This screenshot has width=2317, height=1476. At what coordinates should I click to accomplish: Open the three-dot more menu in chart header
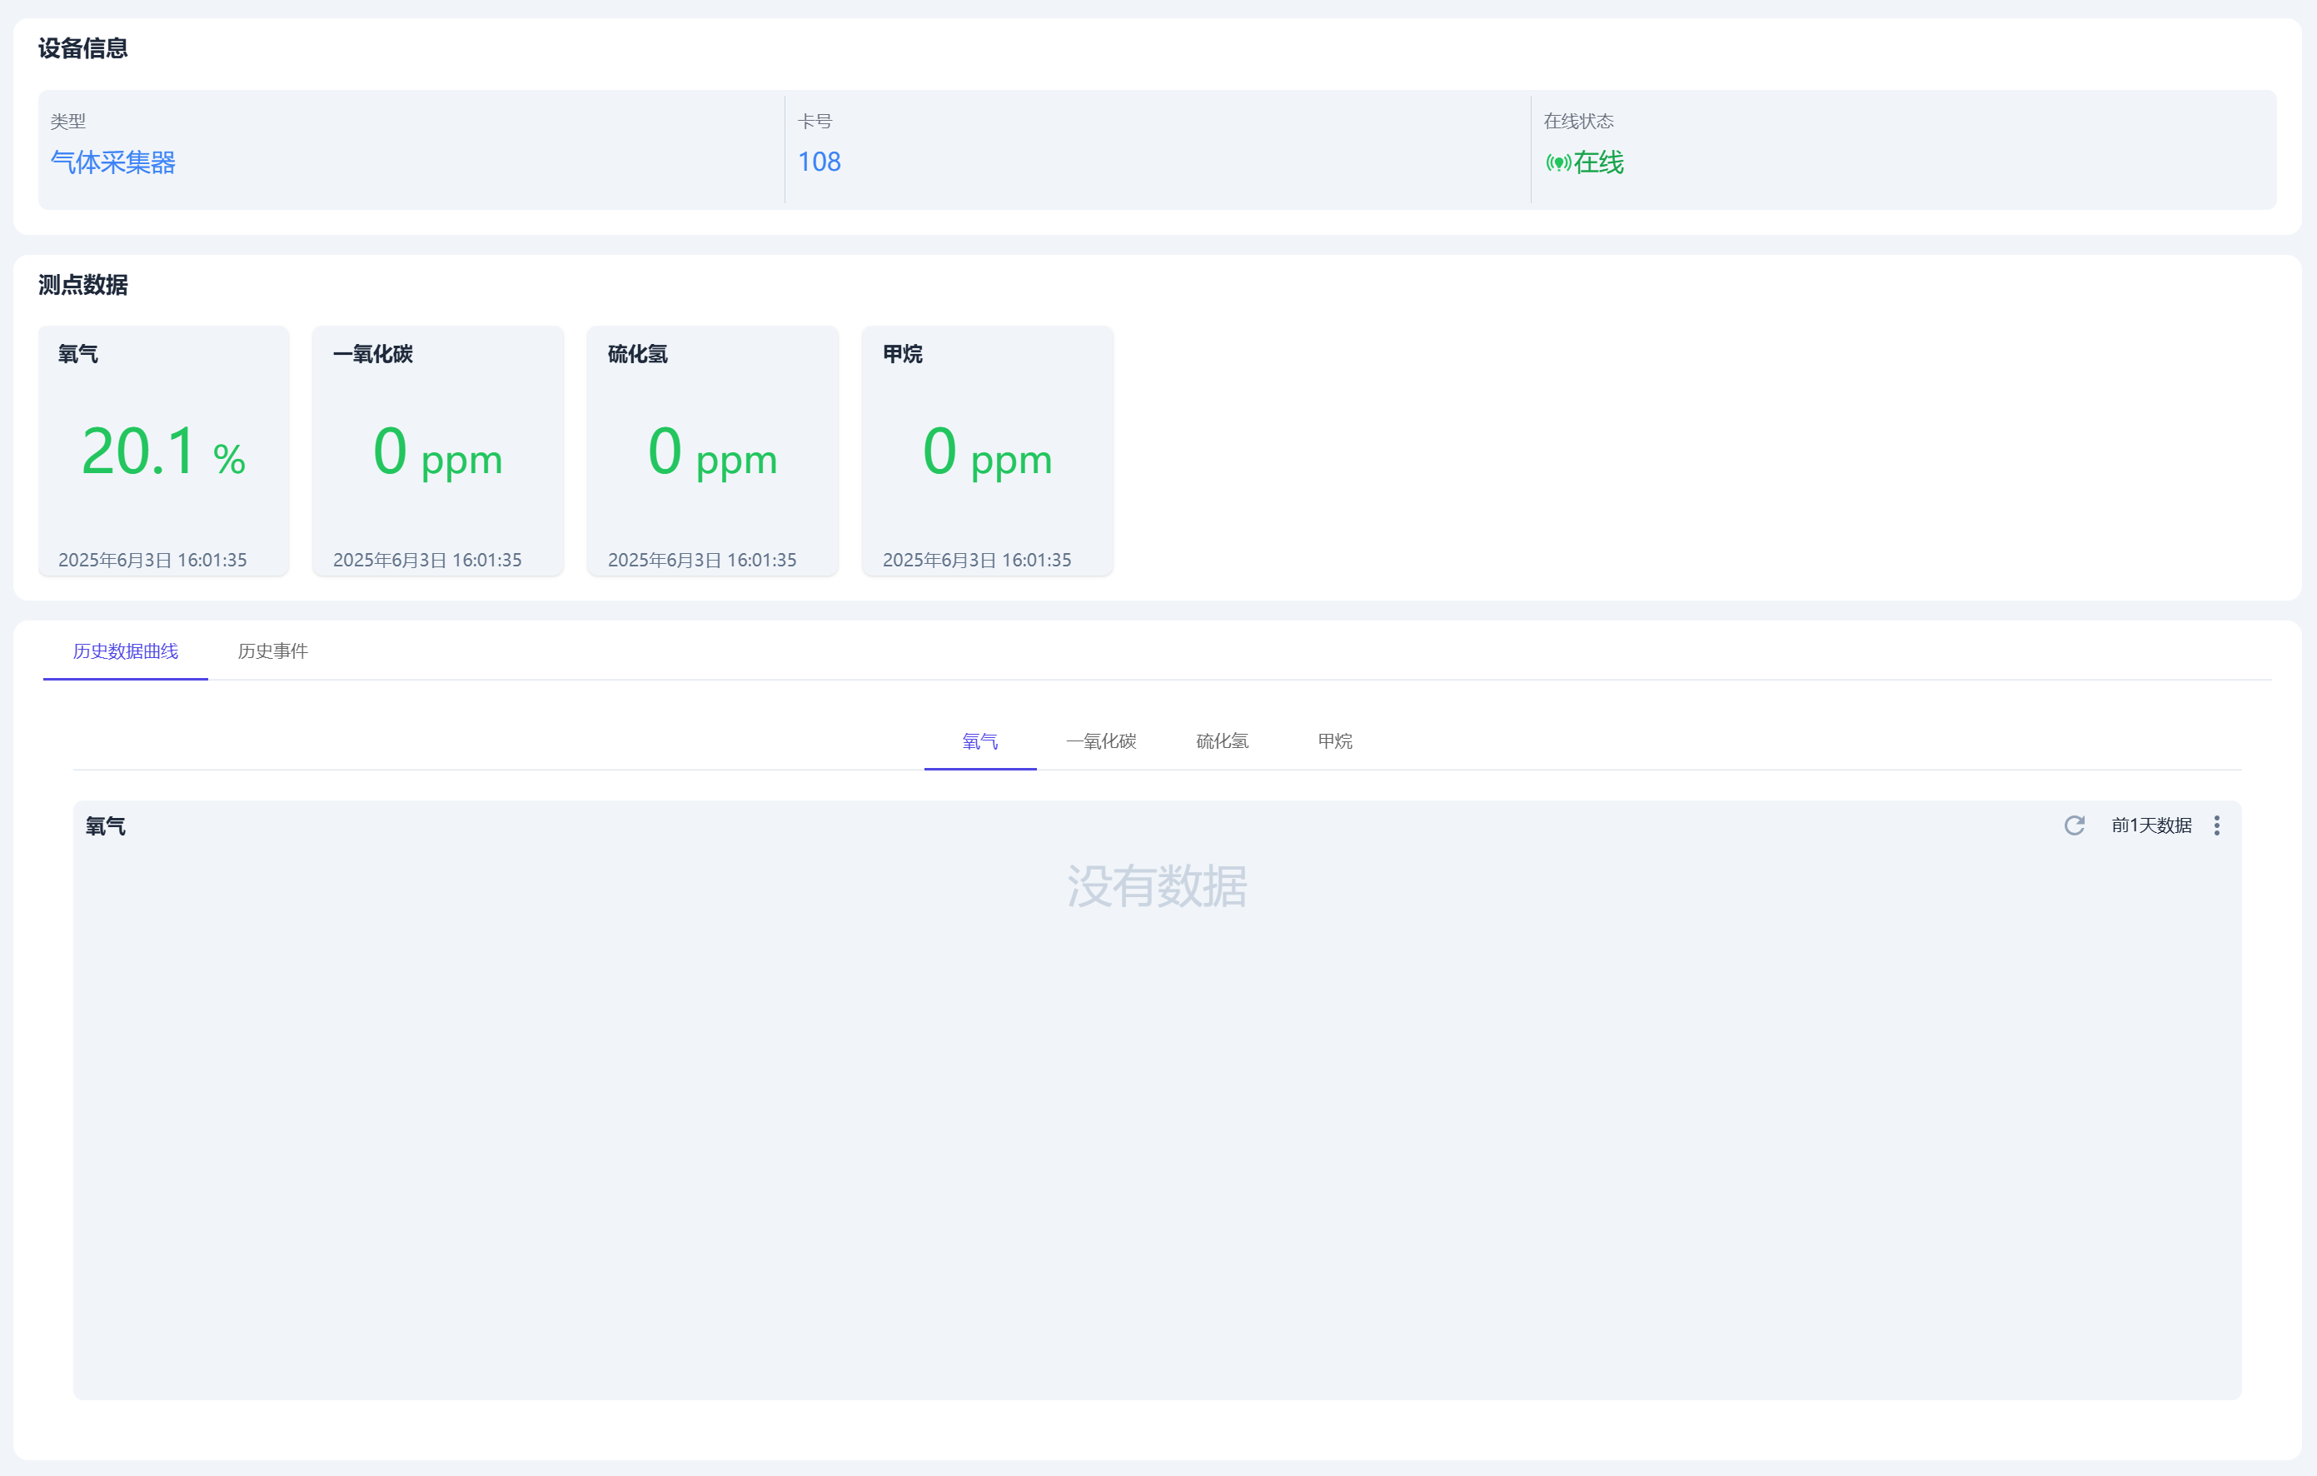[2216, 825]
